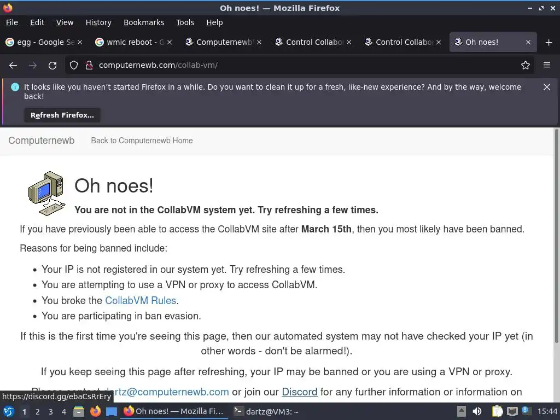Focus Oh noes! Mozilla Firefox taskbar entry
The height and width of the screenshot is (420, 560).
pyautogui.click(x=174, y=411)
